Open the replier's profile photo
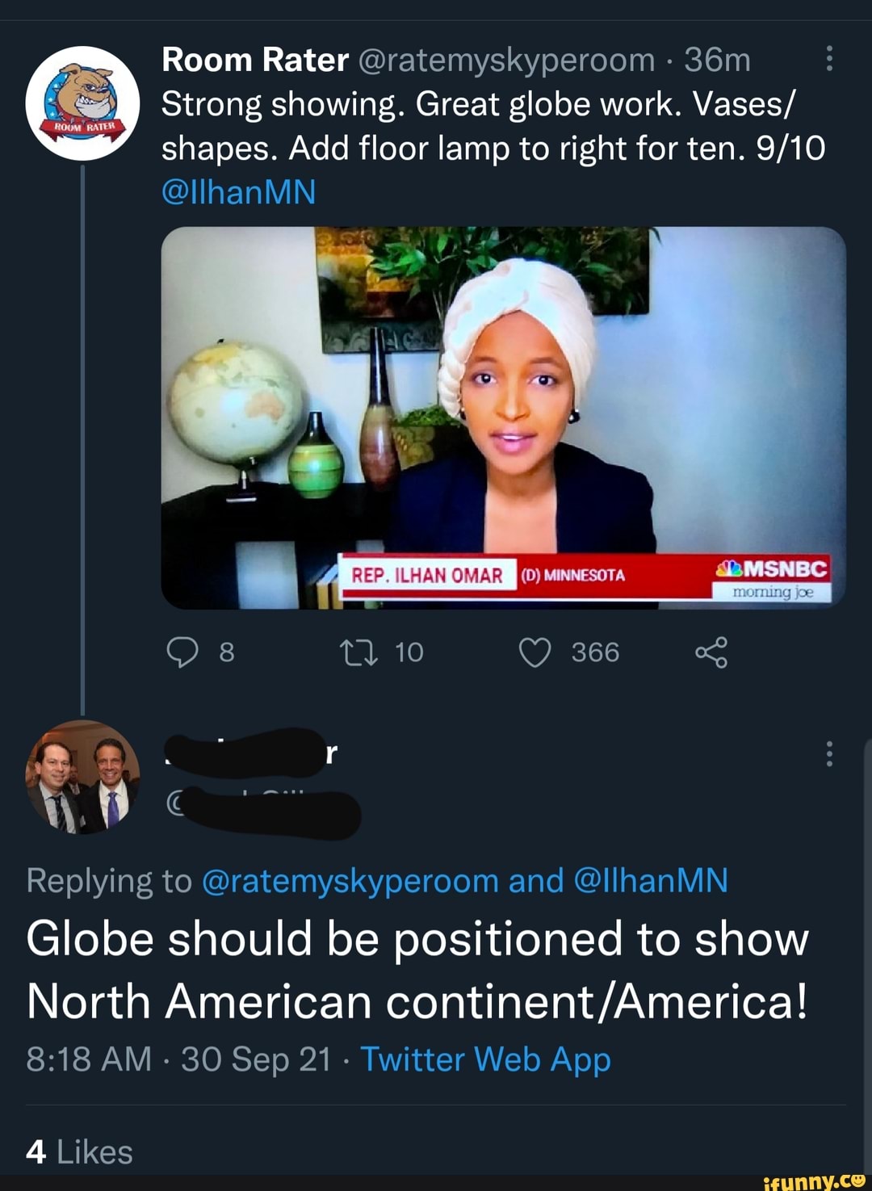Viewport: 872px width, 1191px height. [82, 777]
